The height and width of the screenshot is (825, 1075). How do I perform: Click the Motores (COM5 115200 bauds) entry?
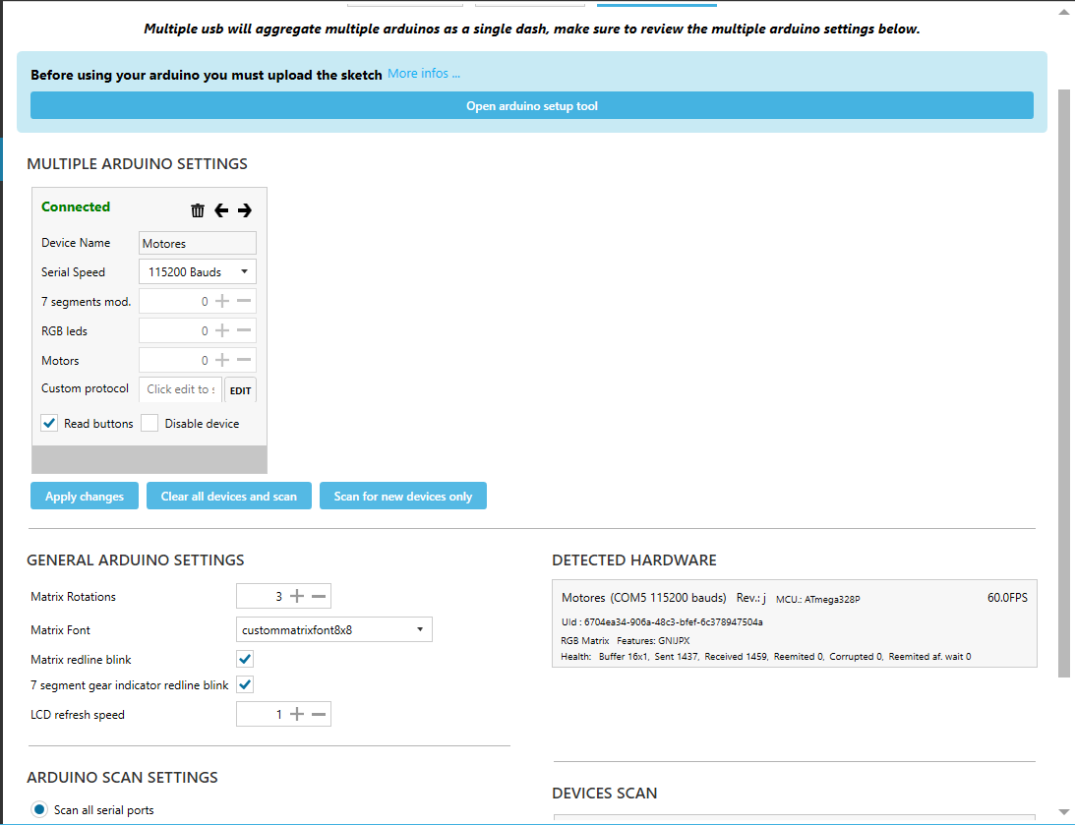(644, 598)
